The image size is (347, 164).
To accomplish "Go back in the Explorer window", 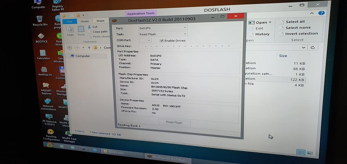I will 69,48.
